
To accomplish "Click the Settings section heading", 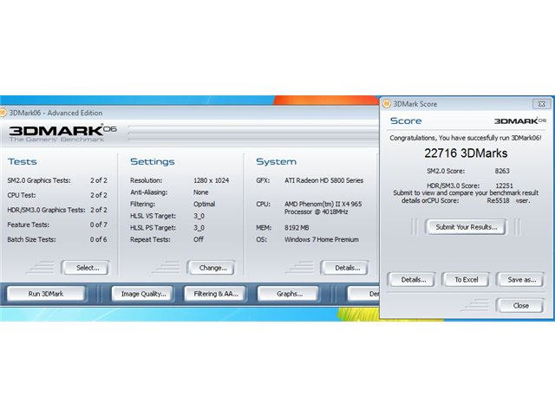I will click(153, 162).
